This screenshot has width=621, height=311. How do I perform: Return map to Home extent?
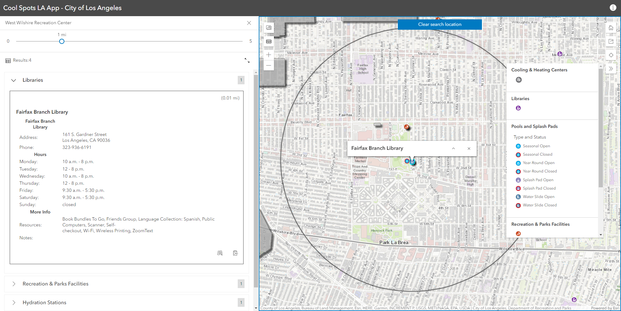coord(611,28)
